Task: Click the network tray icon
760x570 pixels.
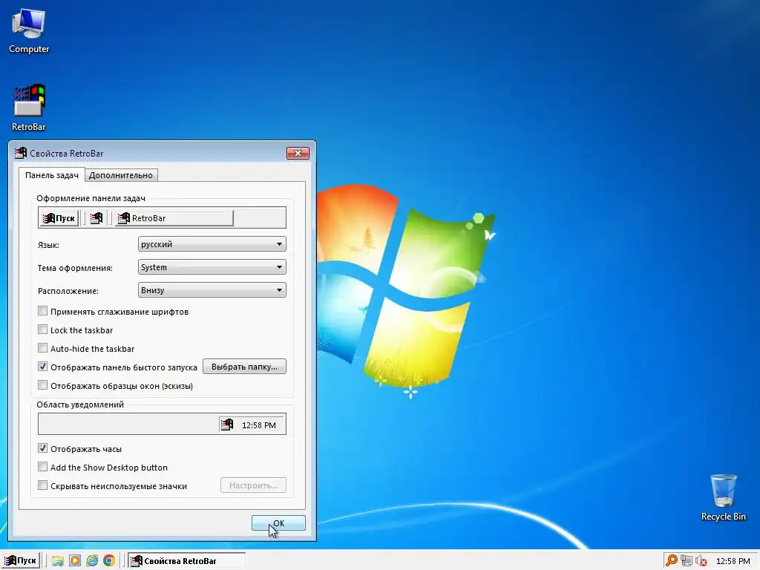Action: click(687, 561)
